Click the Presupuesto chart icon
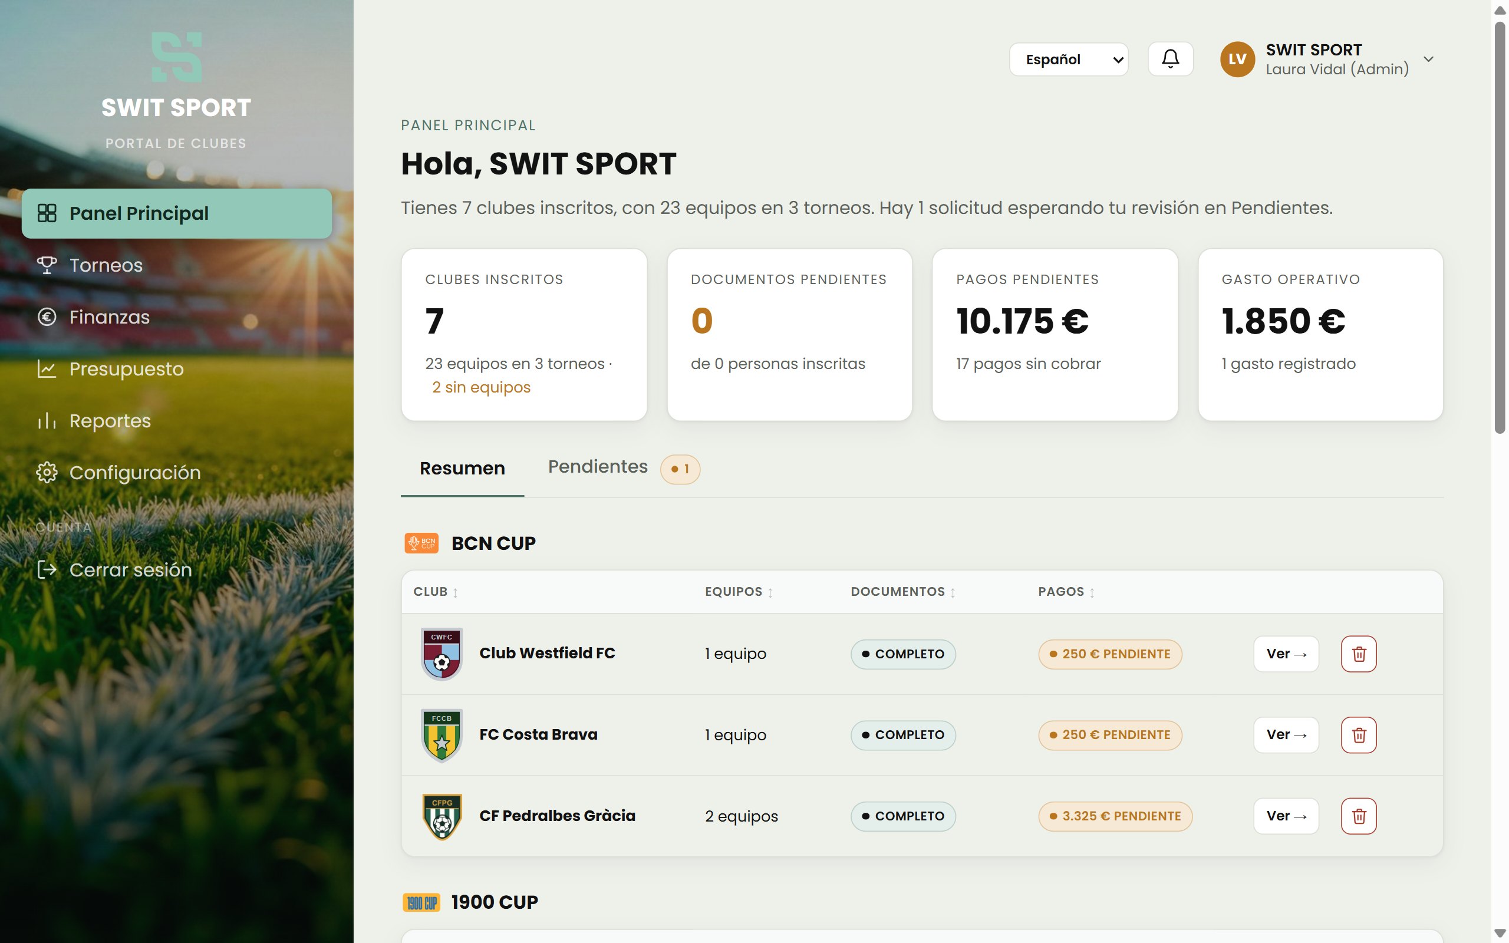1509x943 pixels. pos(47,368)
